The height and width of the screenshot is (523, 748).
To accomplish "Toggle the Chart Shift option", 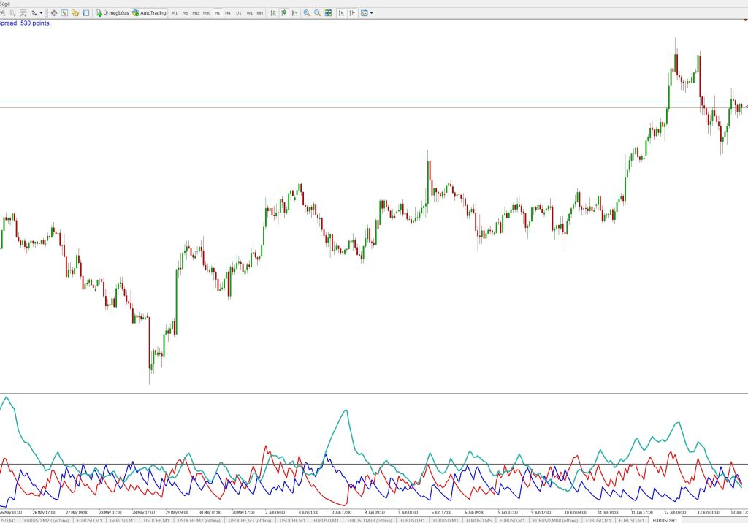I will 352,13.
